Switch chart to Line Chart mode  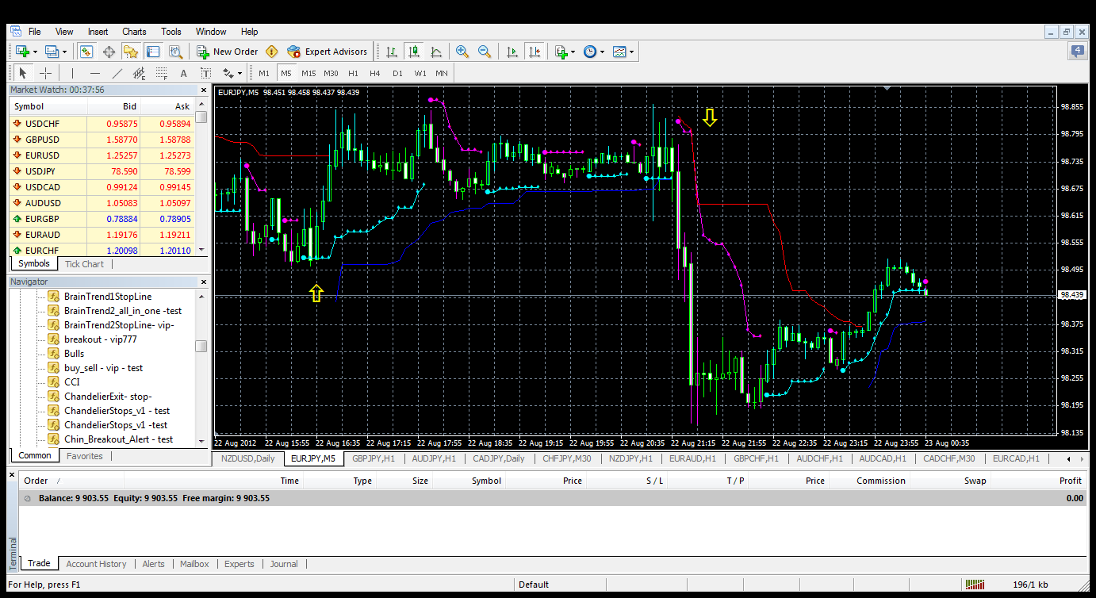click(435, 52)
